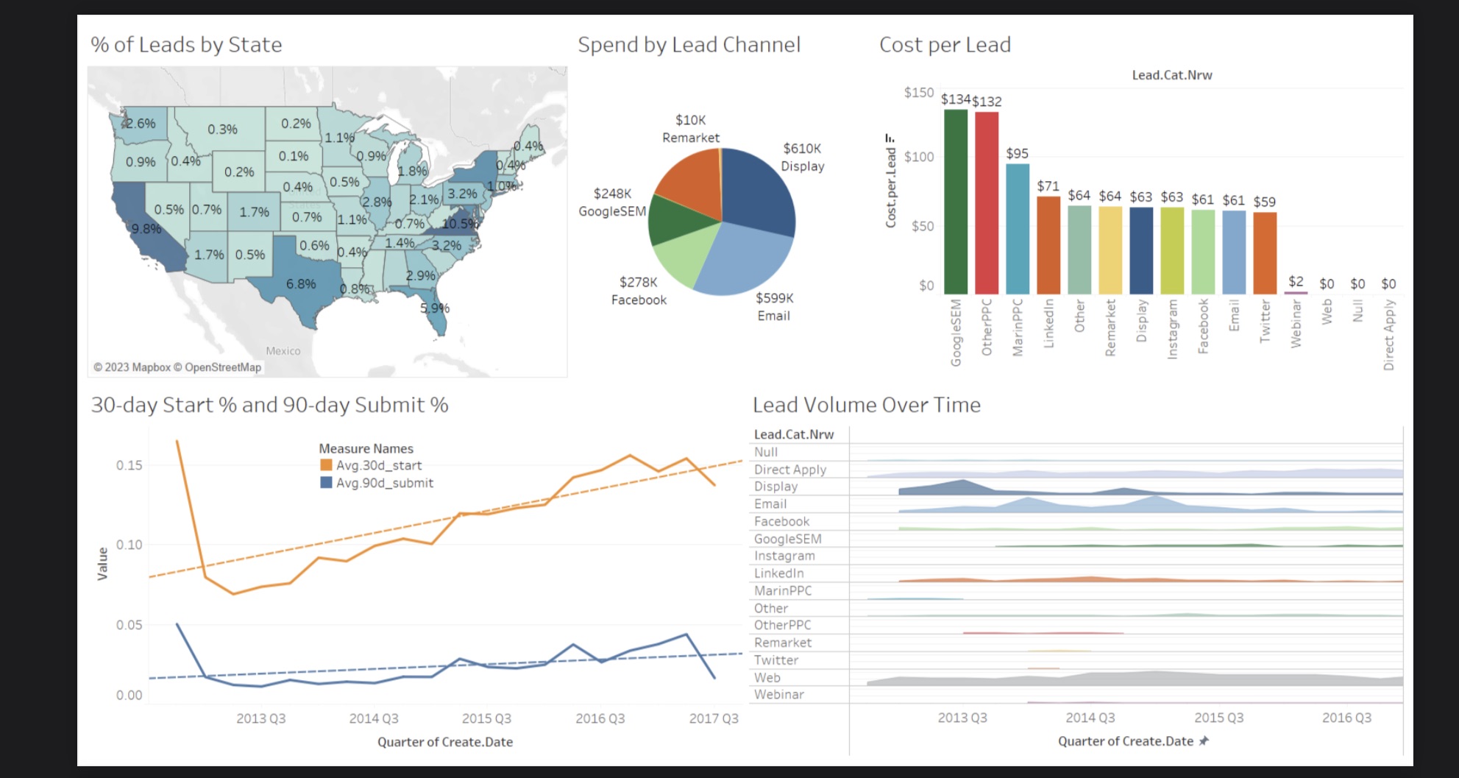
Task: Select Montana on the map showing 0.3%
Action: point(222,130)
